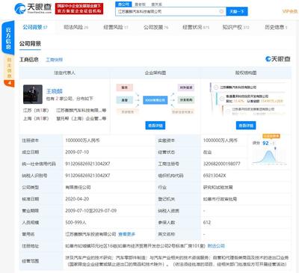The image size is (299, 273).
Task: Open the 王晓麟 representative photo
Action: (x=33, y=94)
